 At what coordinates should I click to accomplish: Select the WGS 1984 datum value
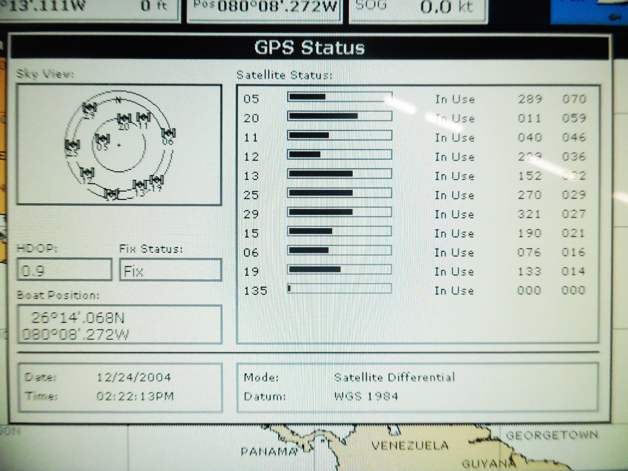click(x=366, y=396)
